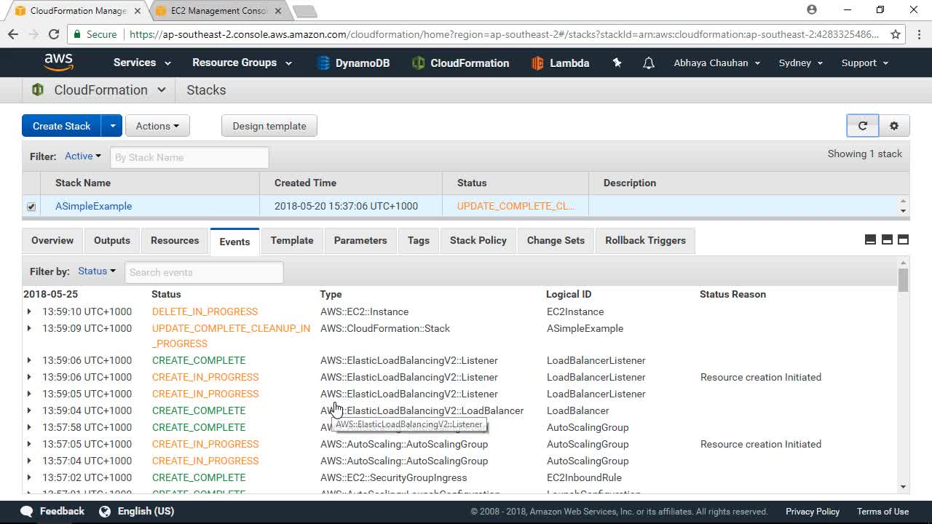Expand the 13:59:06 CREATE_COMPLETE Listener event
The width and height of the screenshot is (932, 524).
[x=29, y=360]
